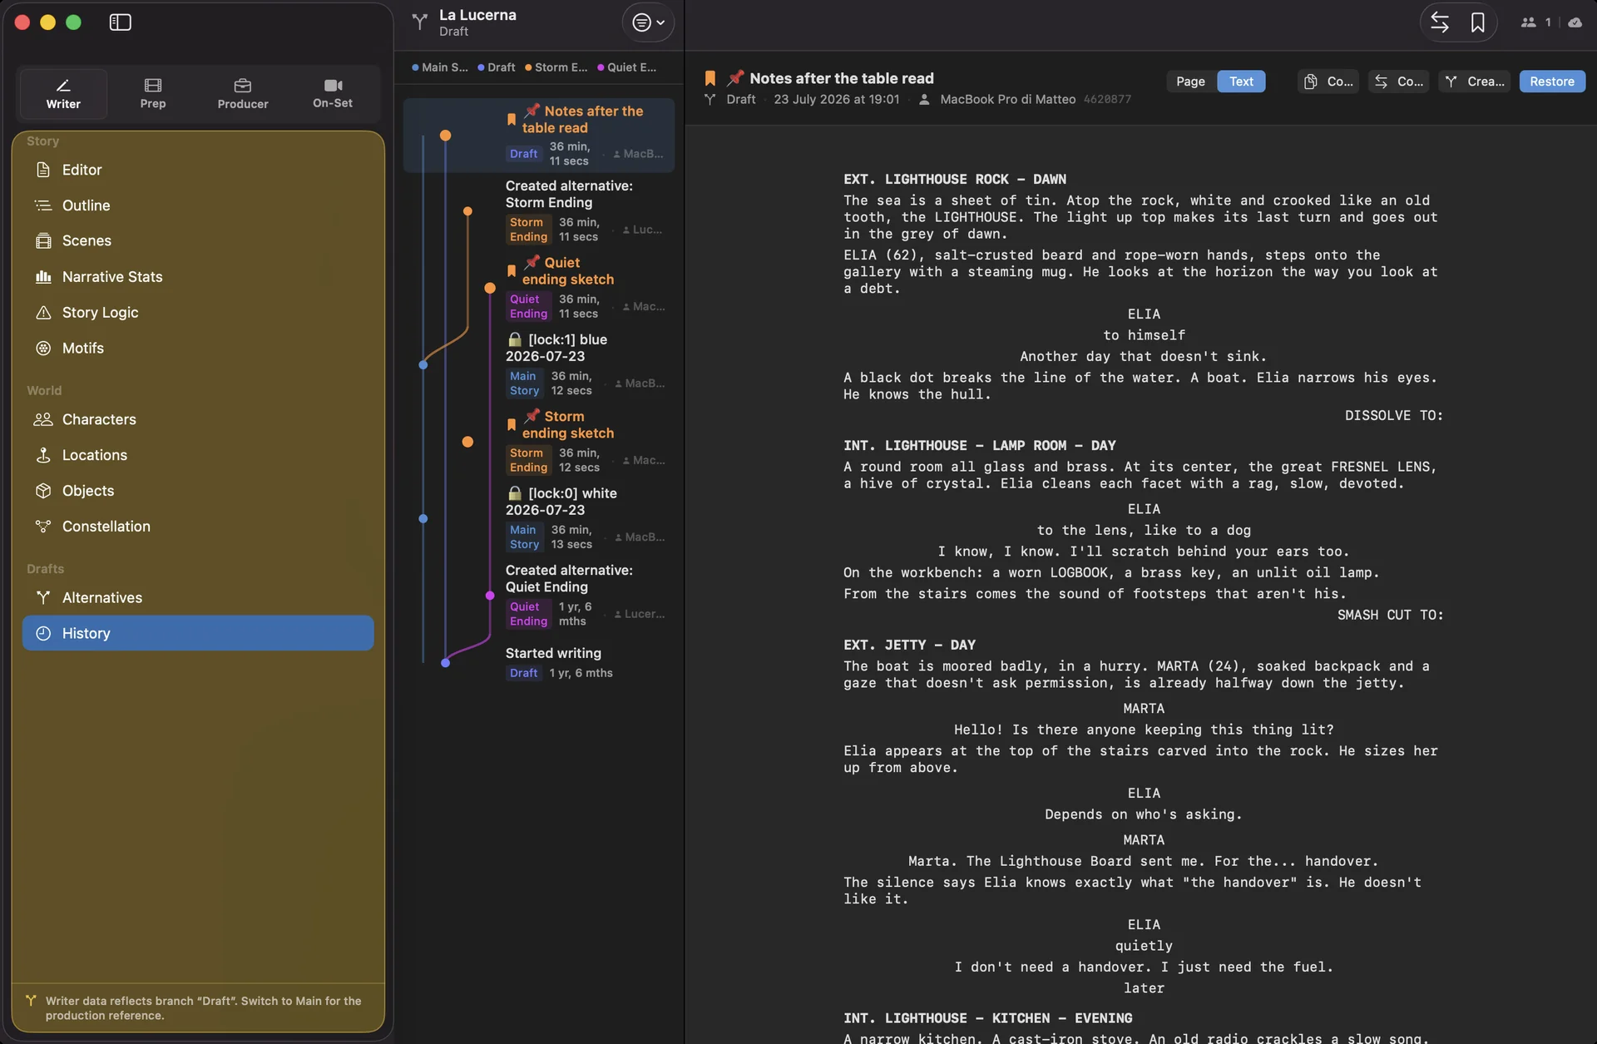This screenshot has width=1597, height=1044.
Task: Filter history by Storm E... branch
Action: (556, 67)
